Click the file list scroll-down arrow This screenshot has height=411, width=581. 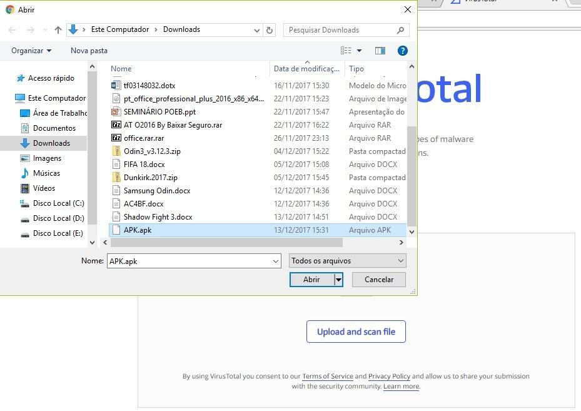point(412,231)
